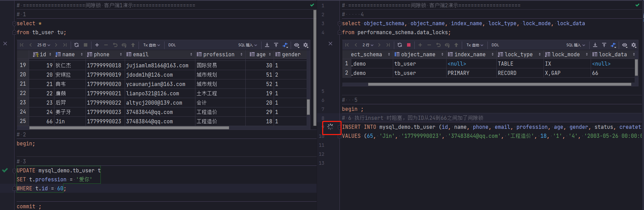
Task: Toggle sorting on the email column
Action: [191, 55]
